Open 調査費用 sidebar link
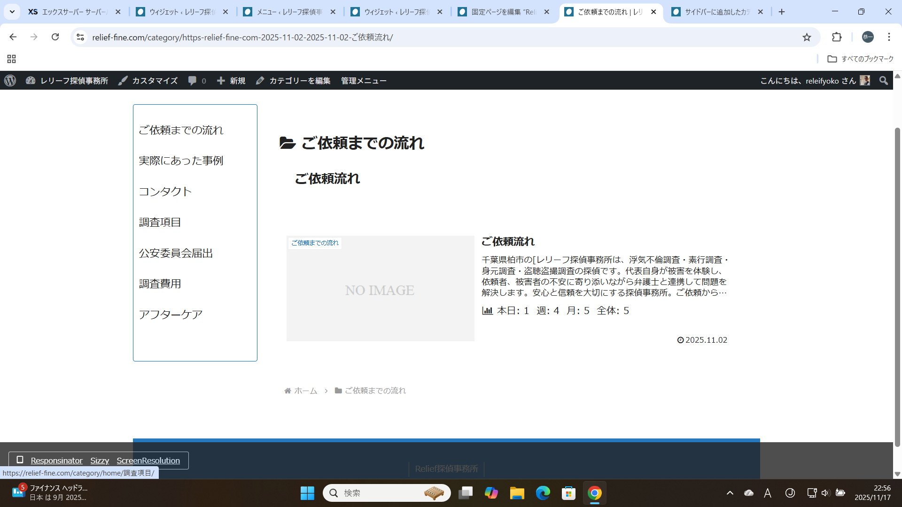 [x=160, y=284]
